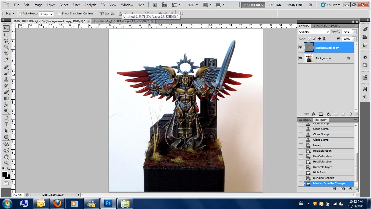Image resolution: width=371 pixels, height=209 pixels.
Task: Open the Arrange Documents dropdown
Action: coord(207,5)
